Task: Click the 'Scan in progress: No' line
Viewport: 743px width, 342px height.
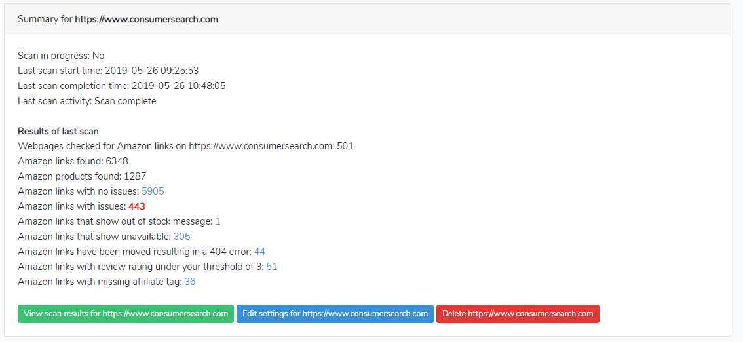Action: [x=61, y=56]
